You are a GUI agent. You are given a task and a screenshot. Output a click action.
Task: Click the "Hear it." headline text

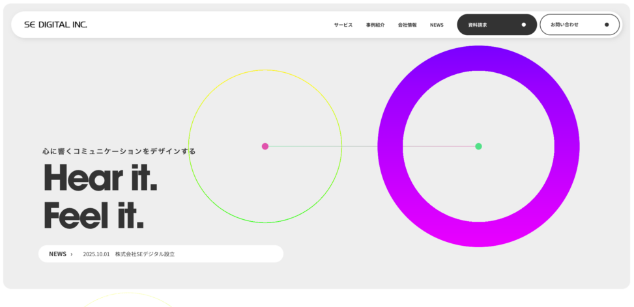click(100, 178)
